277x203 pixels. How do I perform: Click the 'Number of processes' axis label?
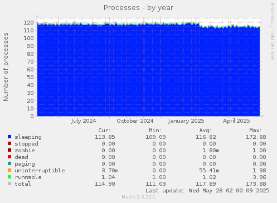point(6,67)
